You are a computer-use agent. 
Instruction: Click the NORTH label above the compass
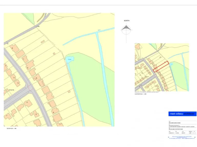(127, 21)
